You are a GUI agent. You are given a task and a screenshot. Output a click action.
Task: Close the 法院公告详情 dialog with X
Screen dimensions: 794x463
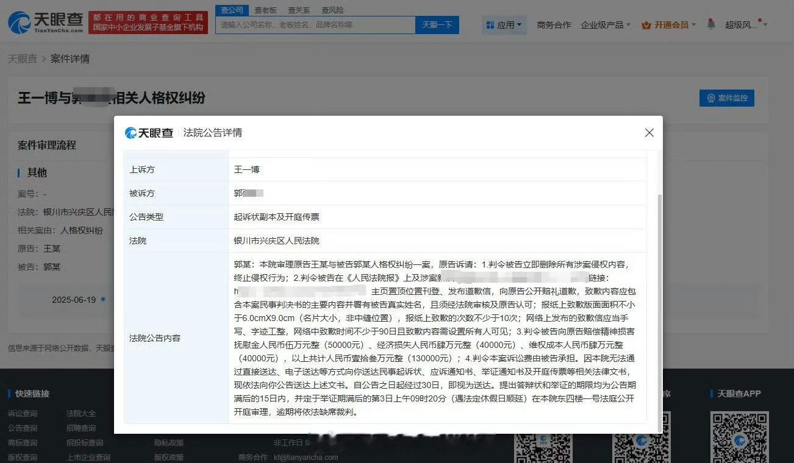[x=649, y=133]
